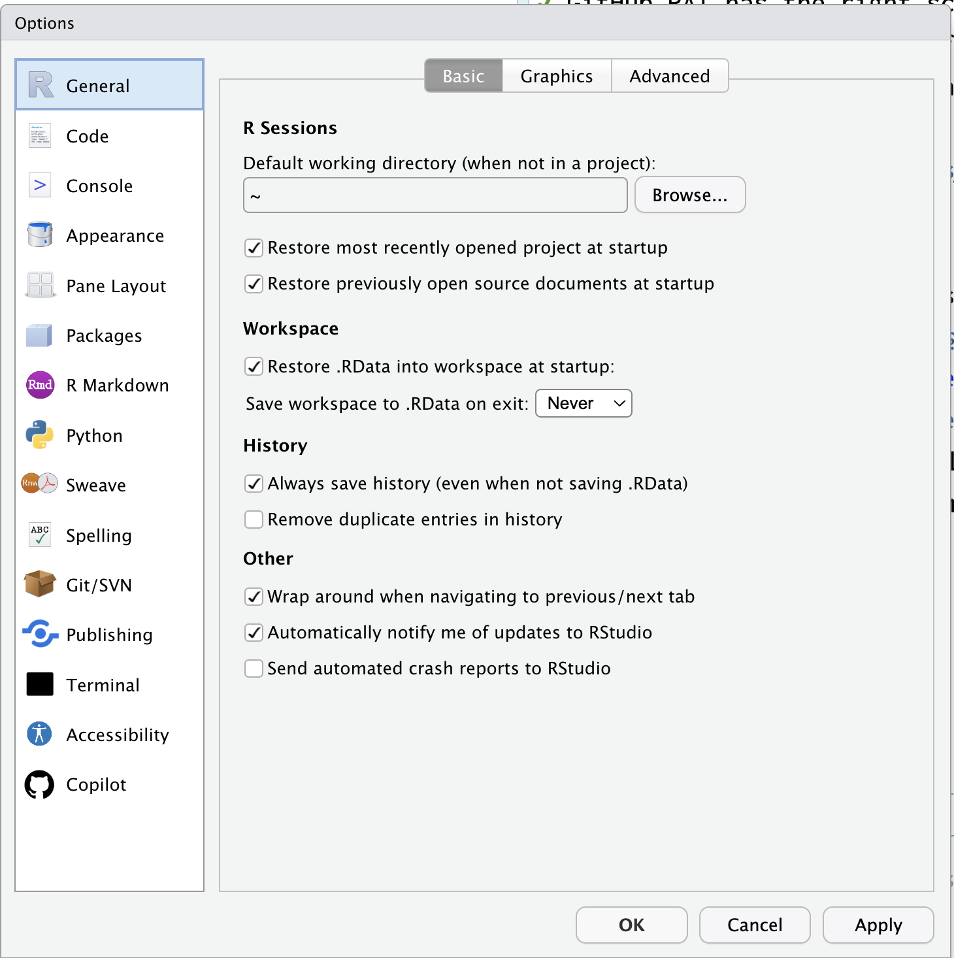Image resolution: width=954 pixels, height=958 pixels.
Task: Open the Advanced tab
Action: (670, 76)
